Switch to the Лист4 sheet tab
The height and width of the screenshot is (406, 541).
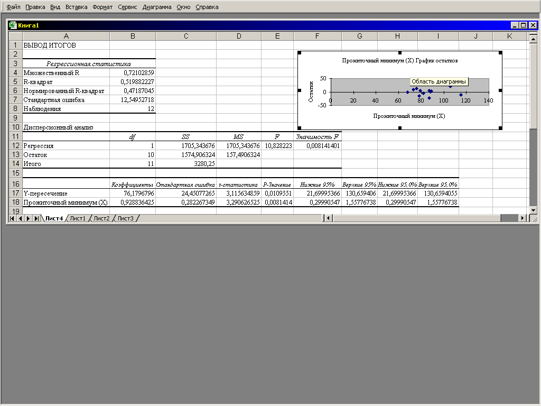pos(54,218)
